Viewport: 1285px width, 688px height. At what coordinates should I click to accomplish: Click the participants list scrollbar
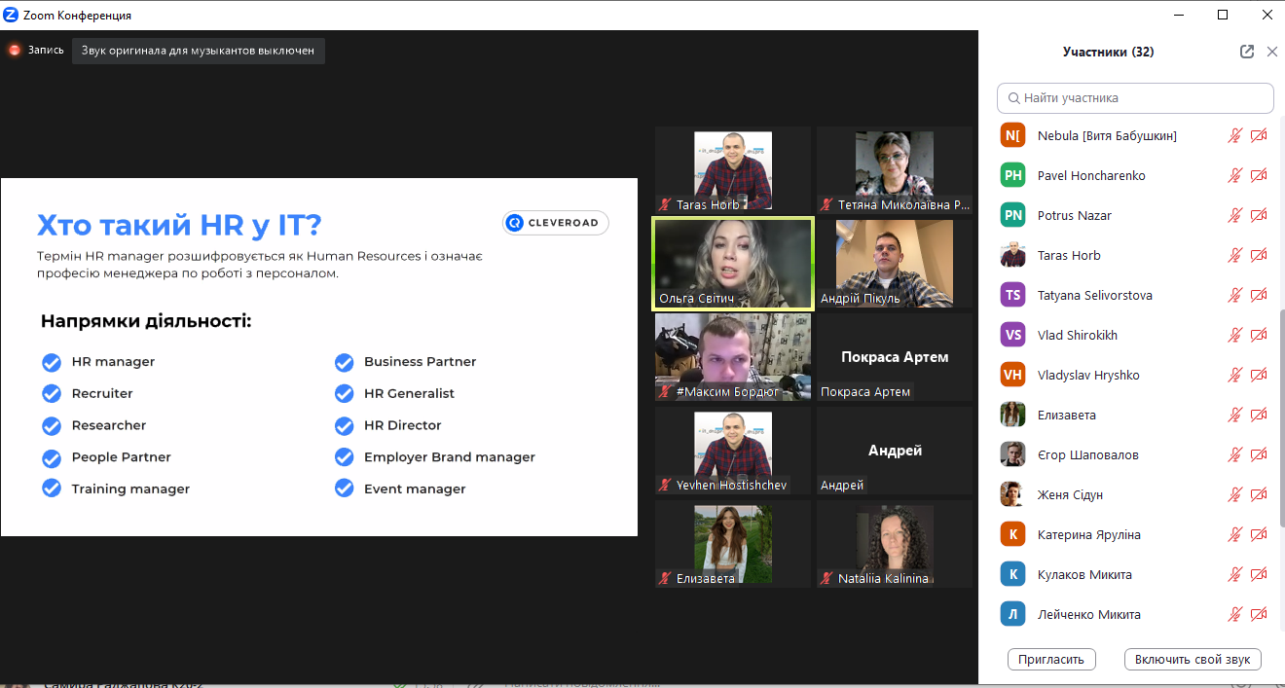(x=1280, y=418)
